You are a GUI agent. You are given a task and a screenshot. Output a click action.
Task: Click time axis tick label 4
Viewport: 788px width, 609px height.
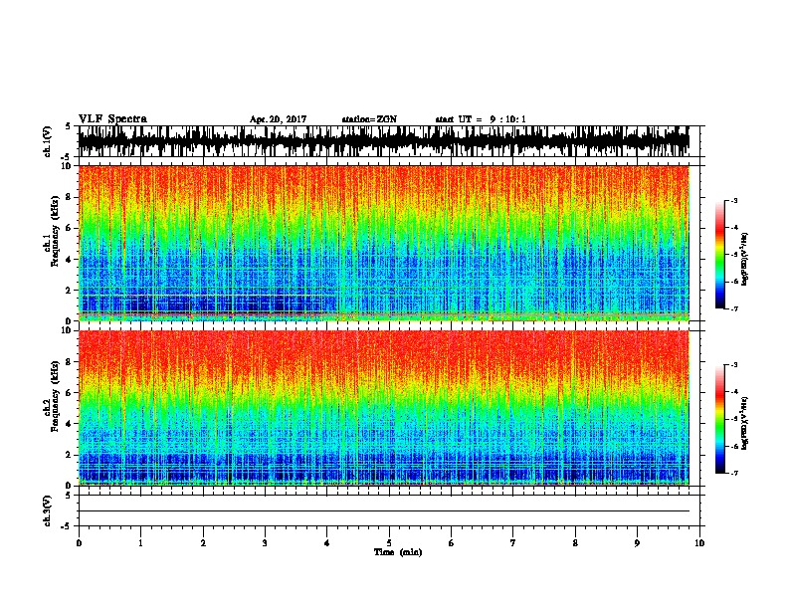tap(327, 543)
